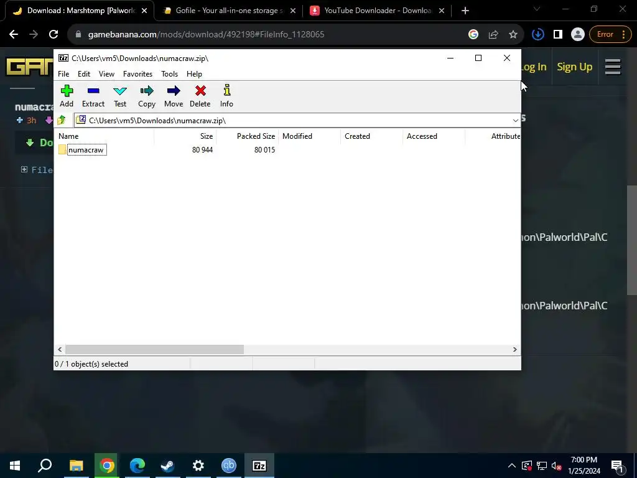Screen dimensions: 637x478
Task: Click the Google icon in address bar
Action: 473,34
